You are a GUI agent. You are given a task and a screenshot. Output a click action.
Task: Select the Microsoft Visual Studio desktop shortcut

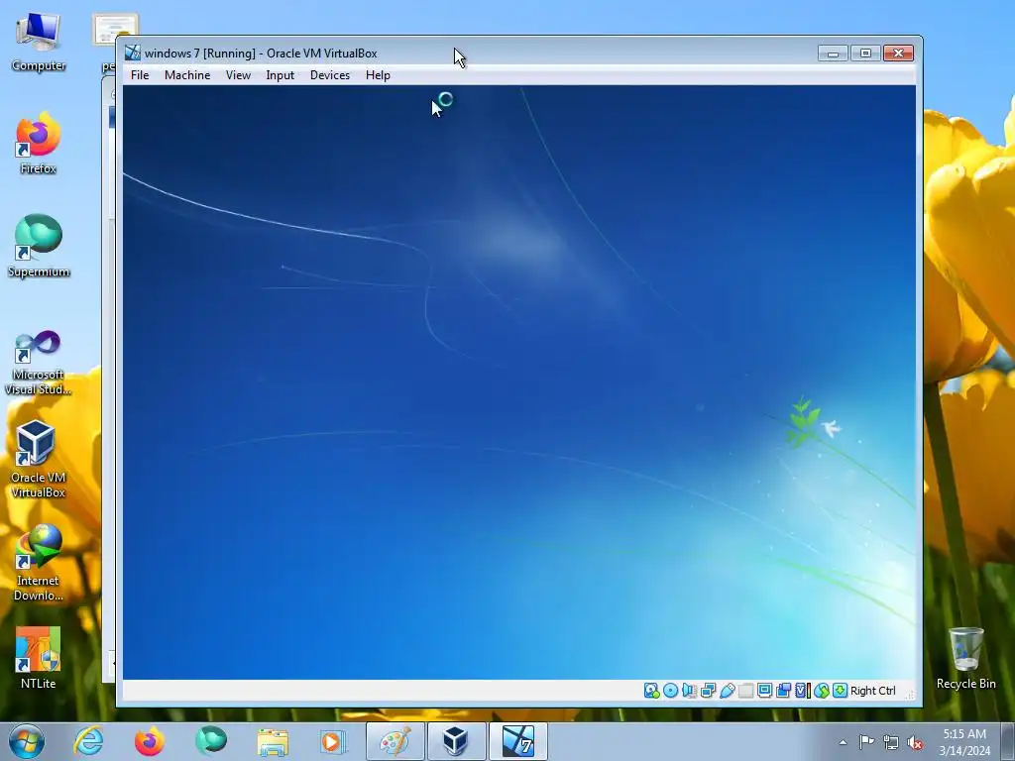[x=39, y=363]
